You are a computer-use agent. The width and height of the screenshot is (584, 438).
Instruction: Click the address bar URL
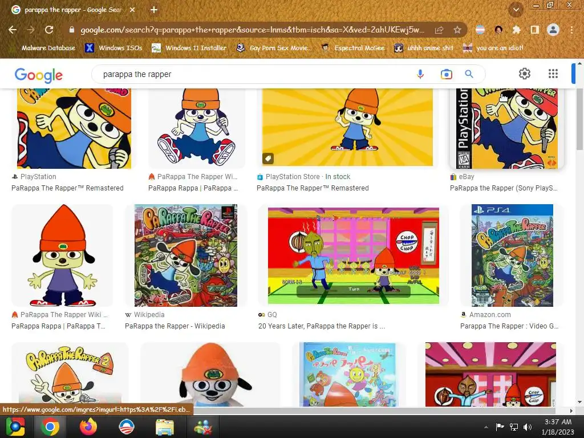pos(252,30)
